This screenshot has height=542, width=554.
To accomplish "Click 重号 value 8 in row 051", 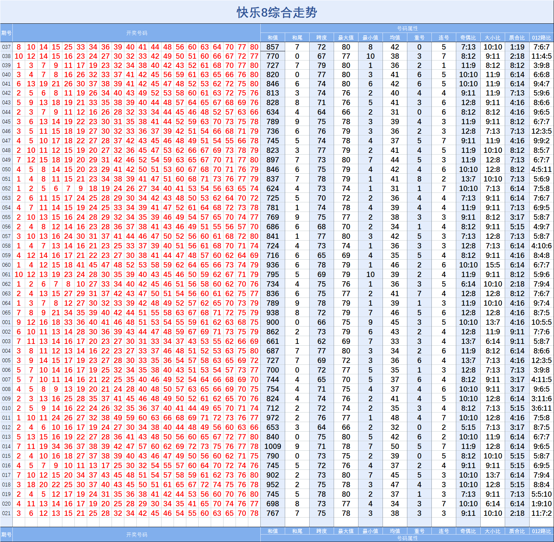I will pyautogui.click(x=419, y=179).
